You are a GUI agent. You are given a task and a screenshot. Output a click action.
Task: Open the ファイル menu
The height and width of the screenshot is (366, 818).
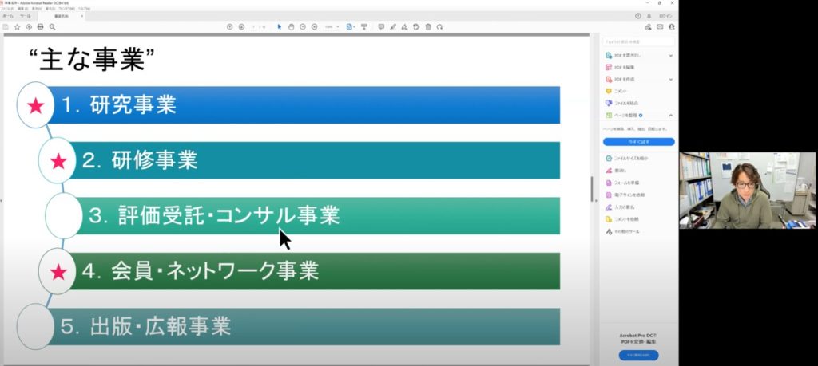(6, 8)
